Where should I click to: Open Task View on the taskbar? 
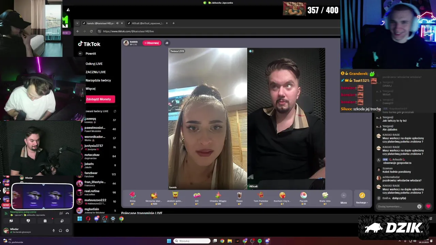(215, 241)
